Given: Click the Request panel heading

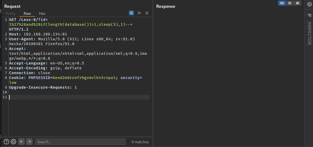Looking at the screenshot, I should [x=12, y=6].
